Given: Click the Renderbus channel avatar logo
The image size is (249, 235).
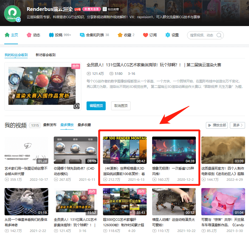Looking at the screenshot, I should (x=12, y=14).
